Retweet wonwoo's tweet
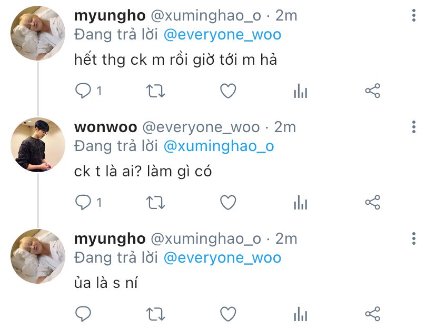 point(155,203)
